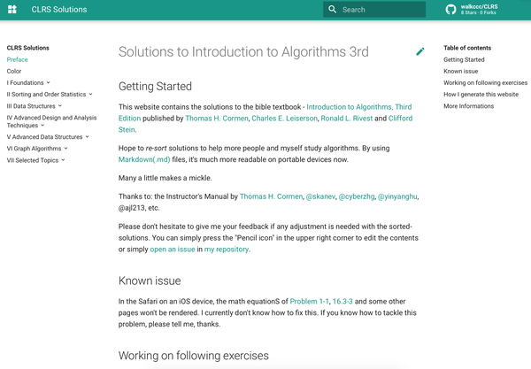Open the Color page in sidebar
Screen dimensions: 531x369
(x=14, y=71)
